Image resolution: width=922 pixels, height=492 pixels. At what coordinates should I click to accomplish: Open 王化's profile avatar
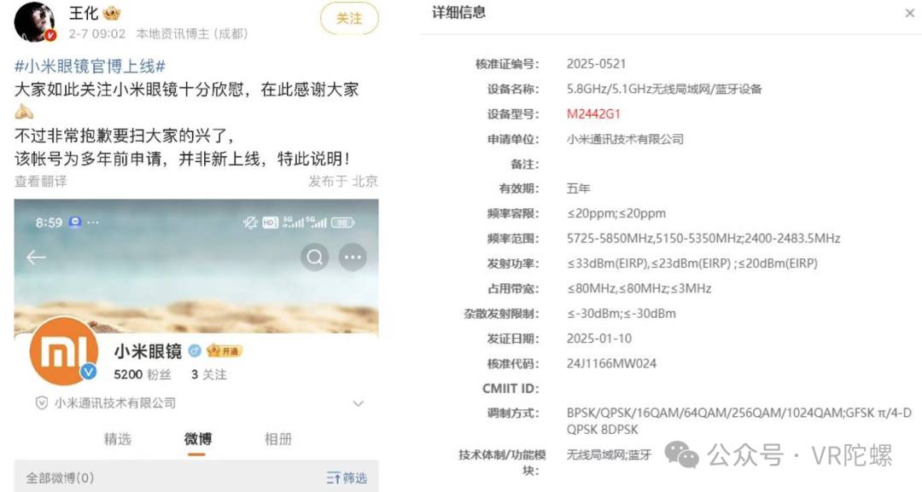click(35, 22)
